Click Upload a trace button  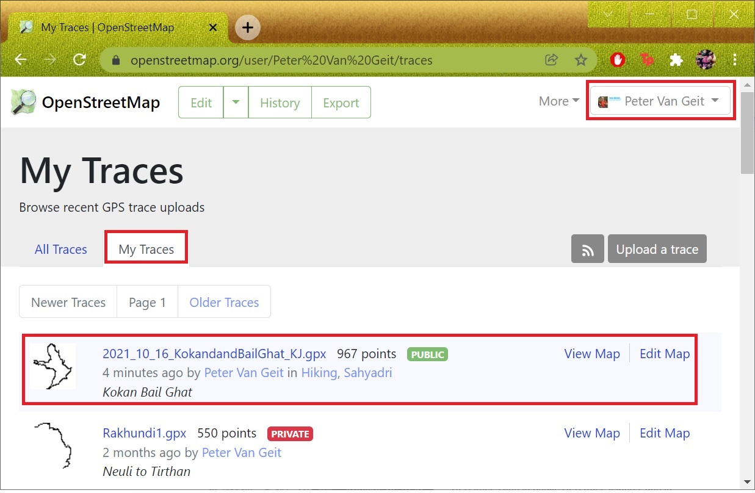(x=657, y=249)
